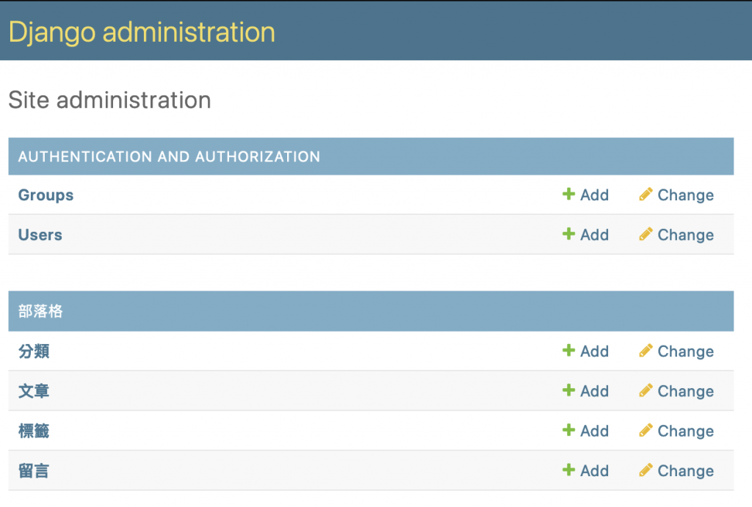The height and width of the screenshot is (507, 752).
Task: Click the Add text link for 留言
Action: 595,470
